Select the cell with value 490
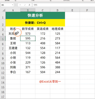The width and height of the screenshot is (95, 99). (x=43, y=58)
